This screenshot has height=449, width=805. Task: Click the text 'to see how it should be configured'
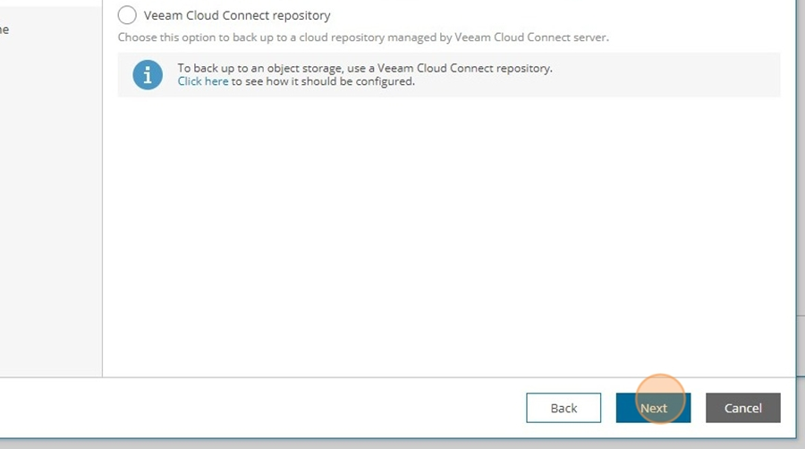(323, 81)
